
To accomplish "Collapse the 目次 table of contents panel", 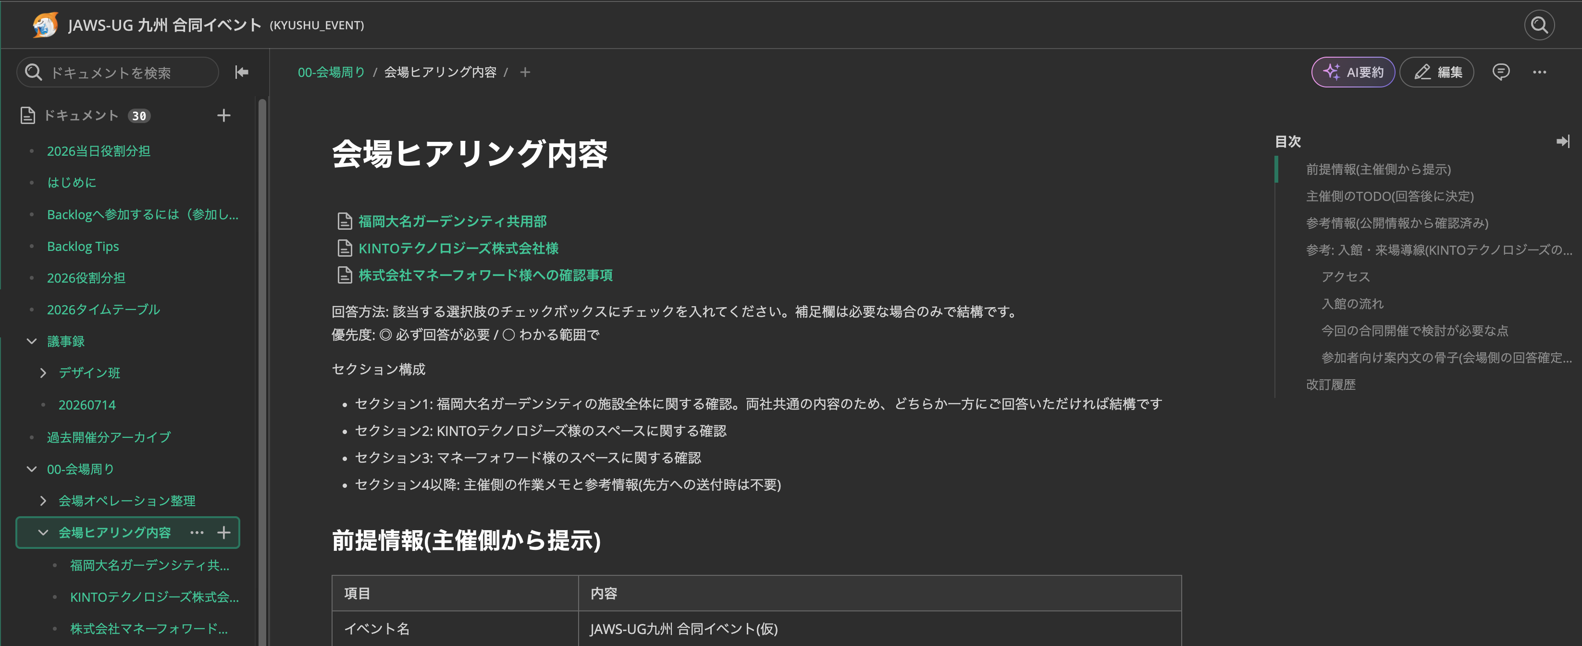I will [1563, 141].
